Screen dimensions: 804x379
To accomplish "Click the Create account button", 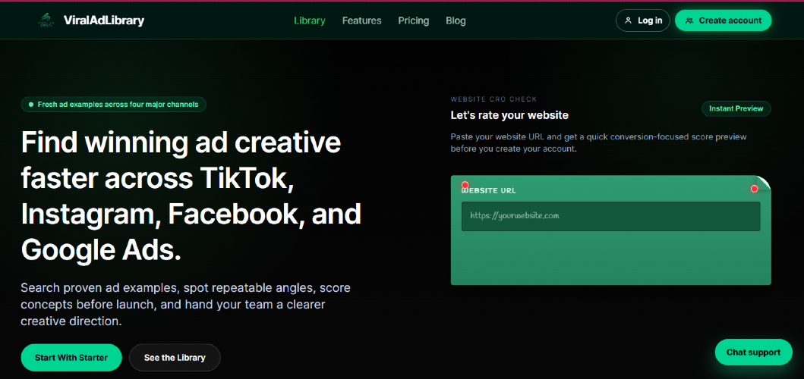I will click(x=723, y=20).
